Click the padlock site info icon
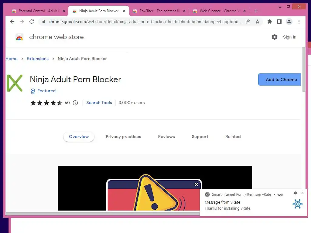Screen dimensions: 311x233 44,22
